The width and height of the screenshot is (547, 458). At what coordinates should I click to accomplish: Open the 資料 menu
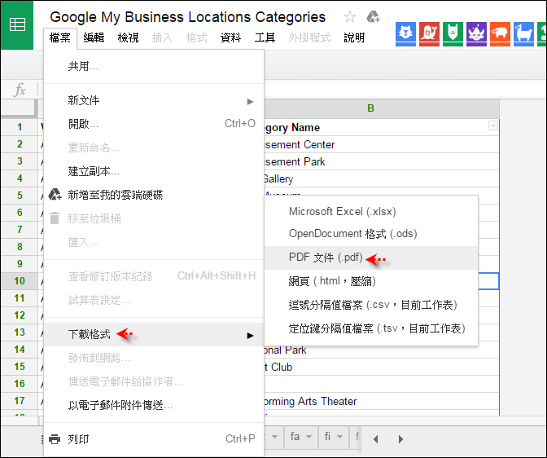(x=230, y=37)
